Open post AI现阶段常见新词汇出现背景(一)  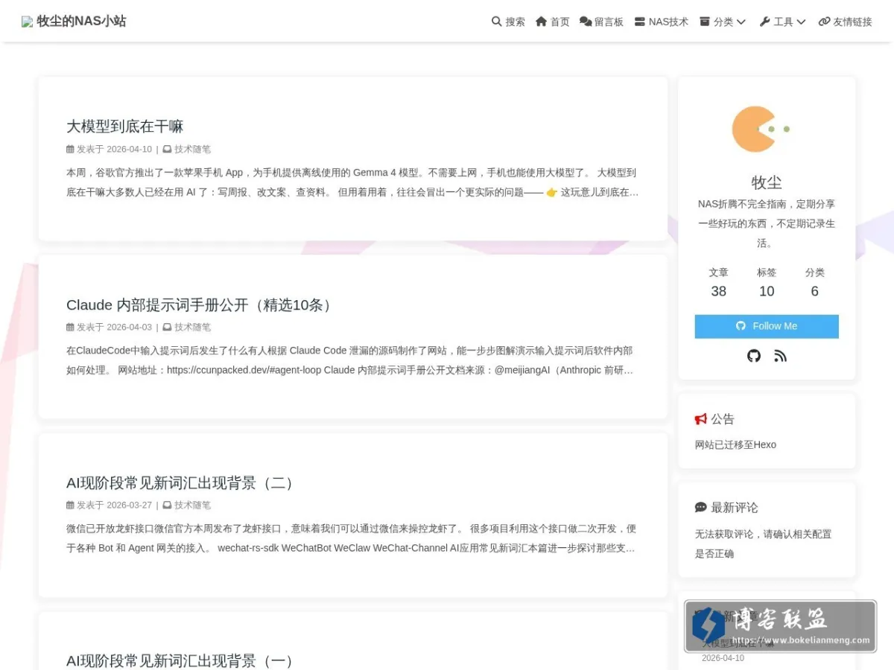pos(183,660)
